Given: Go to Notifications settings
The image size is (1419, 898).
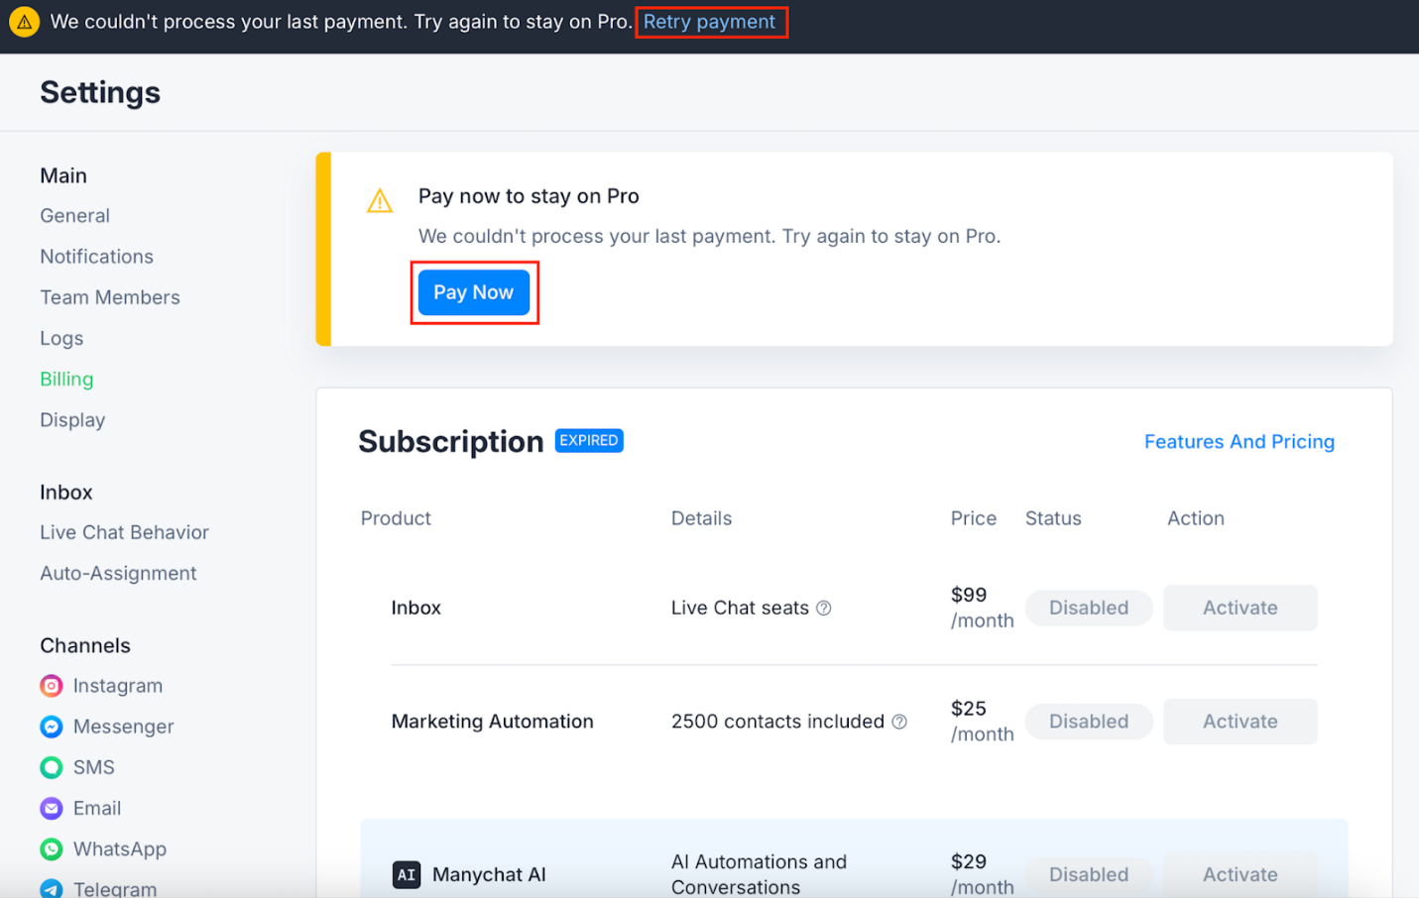Looking at the screenshot, I should coord(97,257).
